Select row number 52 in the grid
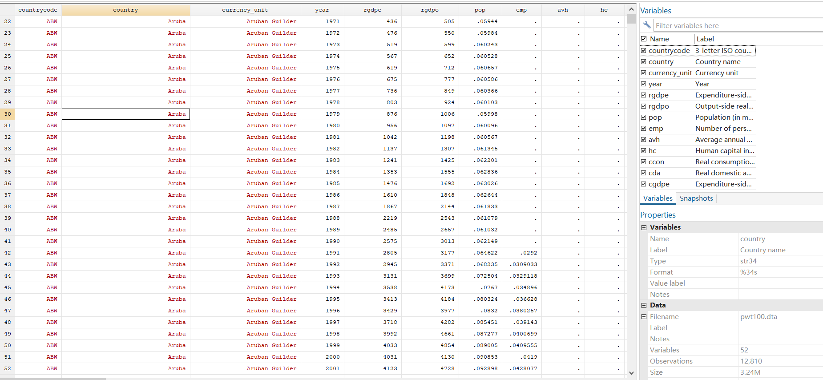 coord(8,368)
